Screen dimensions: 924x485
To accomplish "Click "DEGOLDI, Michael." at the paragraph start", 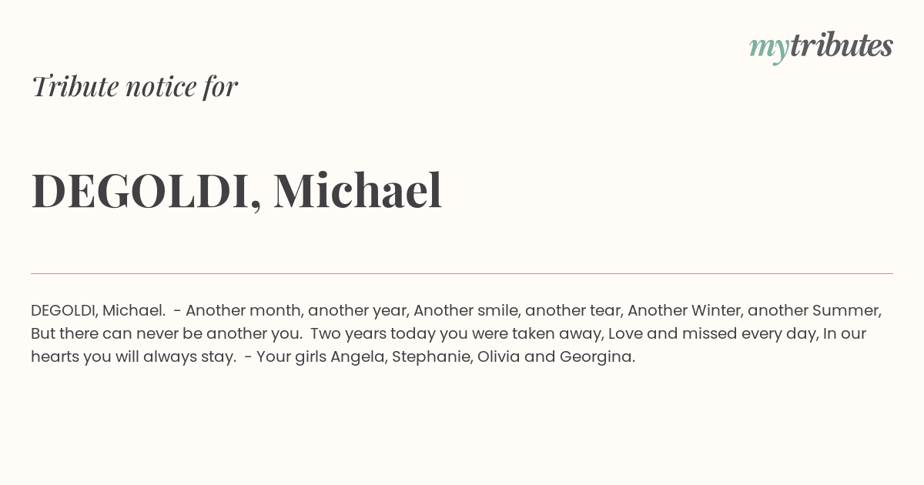I will [98, 310].
